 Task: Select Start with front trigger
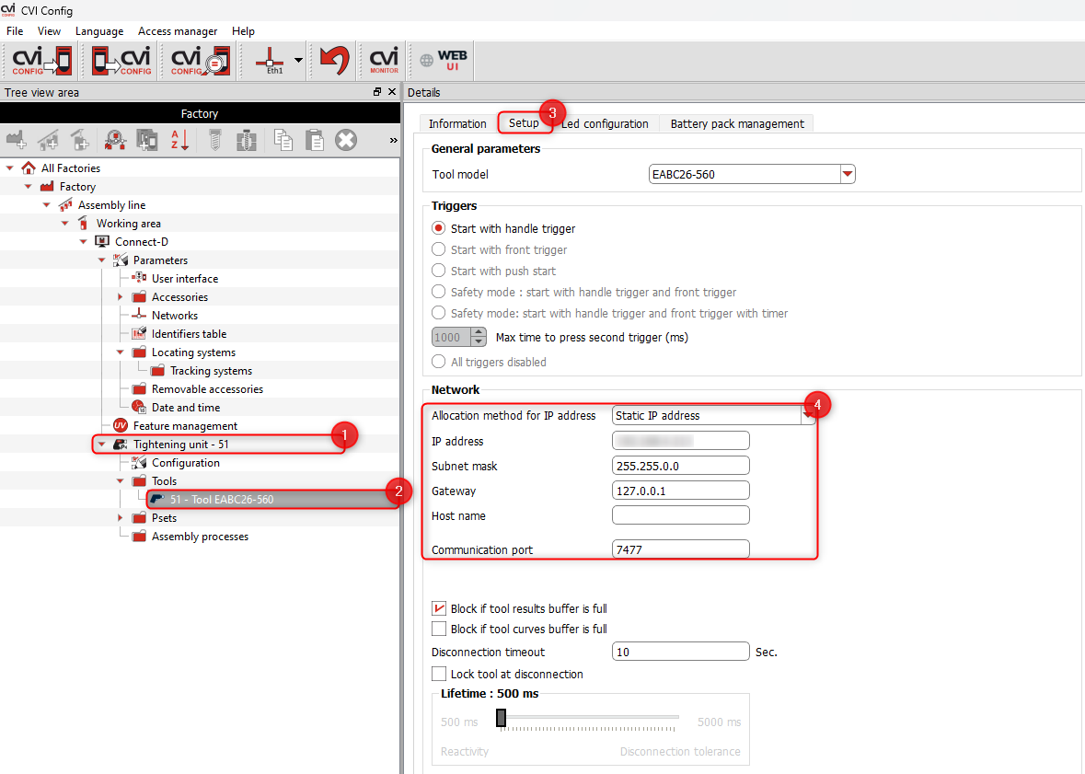pos(439,249)
